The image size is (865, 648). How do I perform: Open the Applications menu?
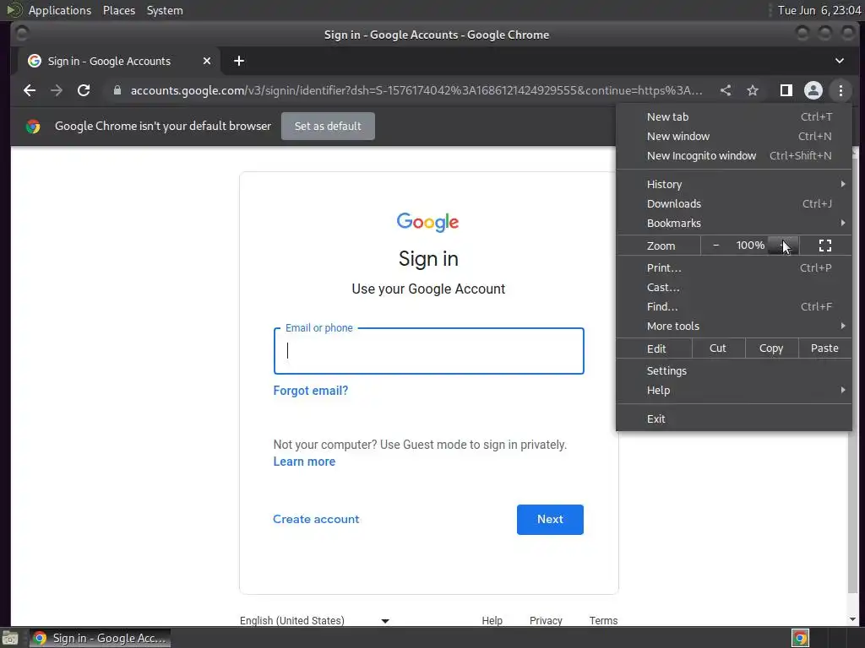pos(60,10)
